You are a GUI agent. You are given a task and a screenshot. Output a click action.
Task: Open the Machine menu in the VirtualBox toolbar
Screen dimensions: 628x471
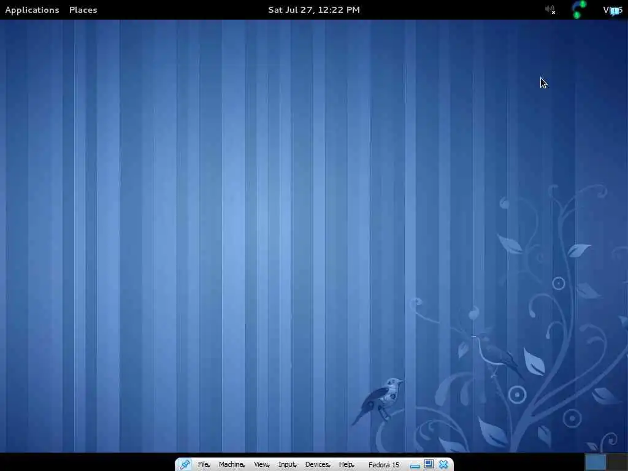click(232, 465)
